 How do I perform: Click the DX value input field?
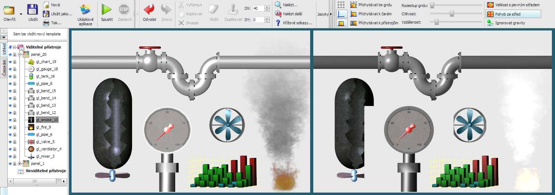[258, 8]
